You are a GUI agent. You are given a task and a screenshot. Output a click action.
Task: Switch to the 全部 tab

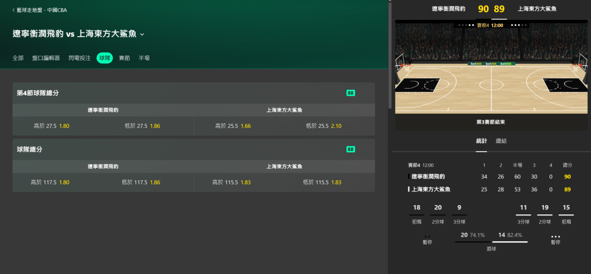[x=18, y=58]
